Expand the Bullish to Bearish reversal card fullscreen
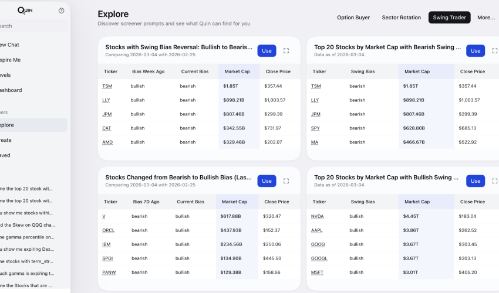Screen dimensions: 499x293 [286, 51]
